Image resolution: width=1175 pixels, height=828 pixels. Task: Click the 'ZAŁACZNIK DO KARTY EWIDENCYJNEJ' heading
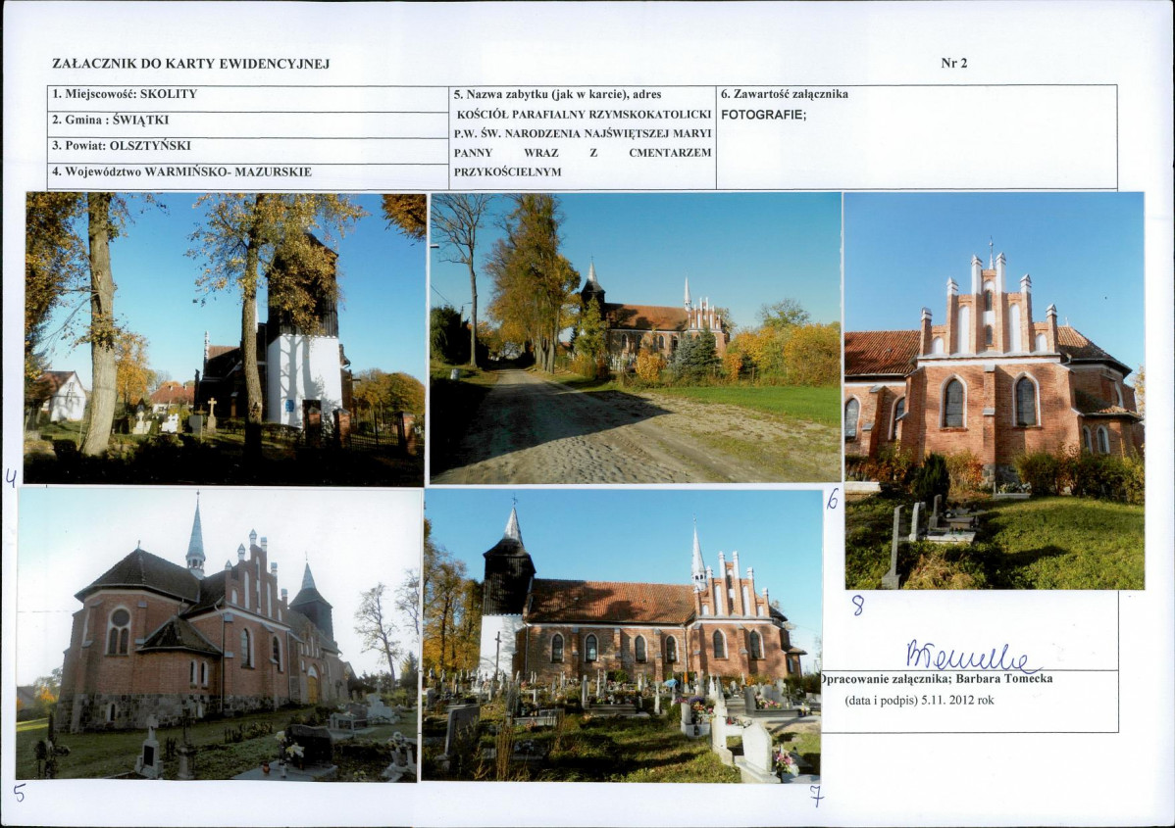(x=191, y=64)
